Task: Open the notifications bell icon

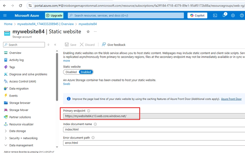Action: pos(224,15)
